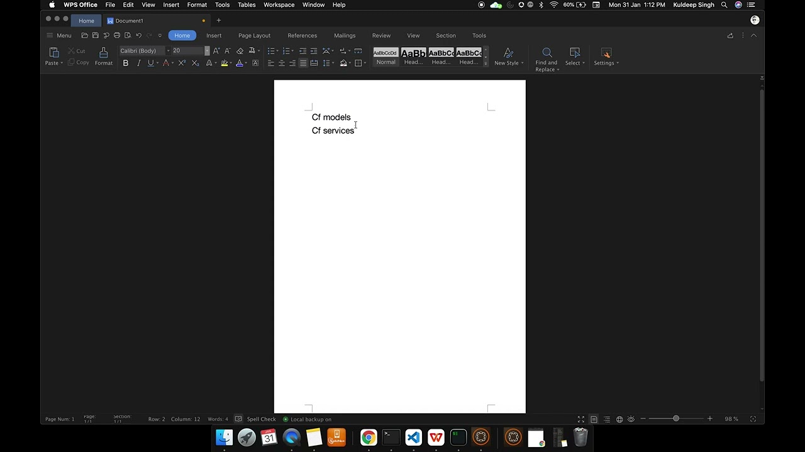Apply the Normal style
805x452 pixels.
(386, 56)
